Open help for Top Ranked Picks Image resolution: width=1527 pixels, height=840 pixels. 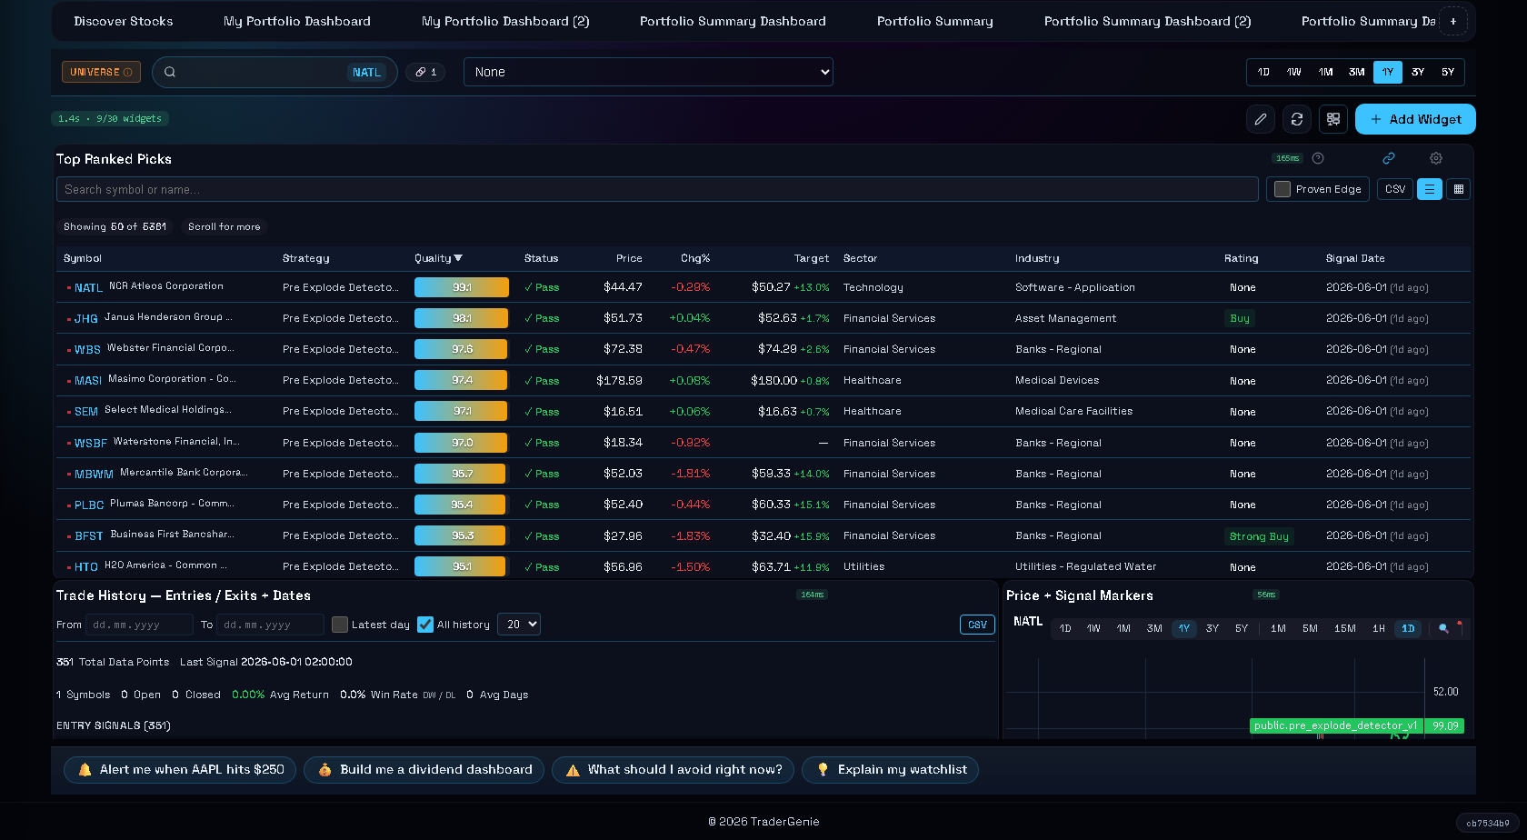(x=1318, y=158)
